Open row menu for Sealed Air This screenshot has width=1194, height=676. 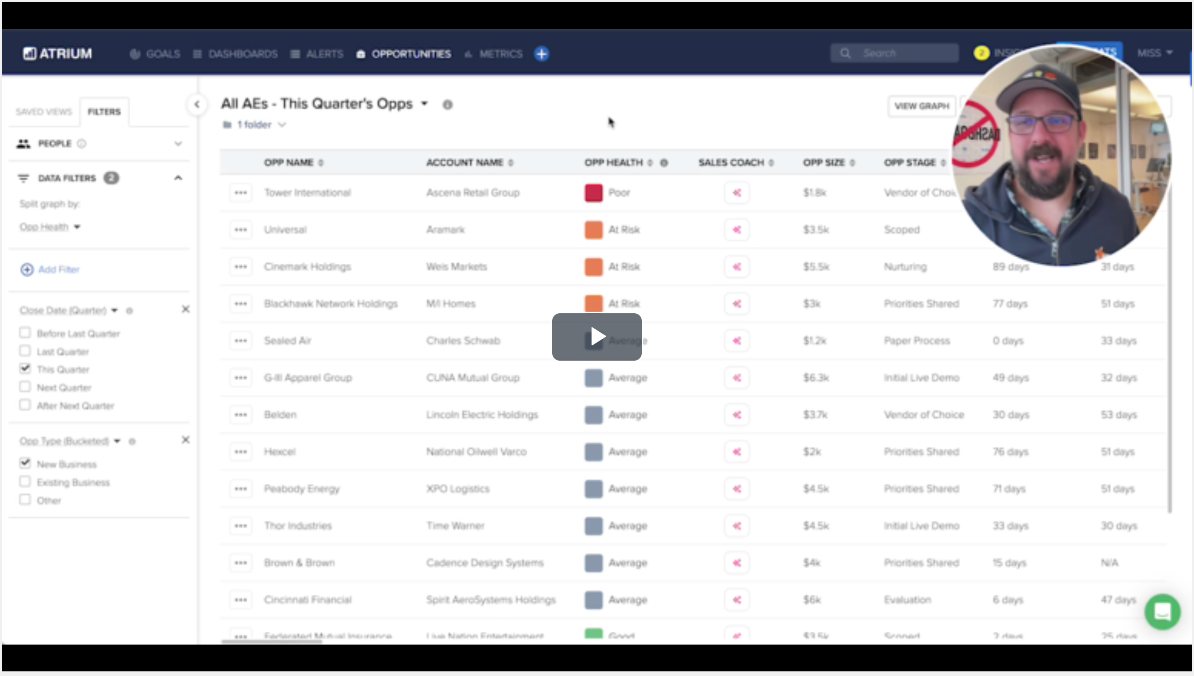[241, 341]
